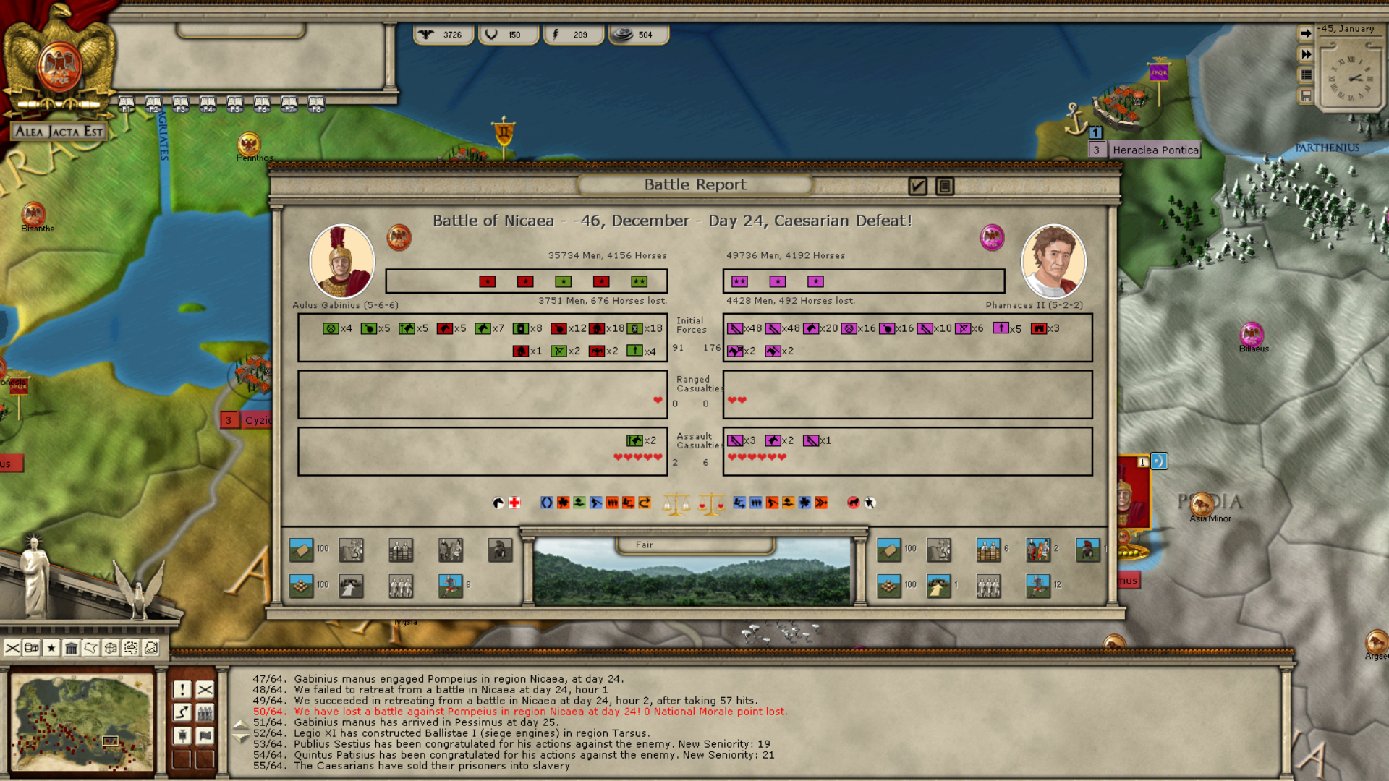Select log entry about Legio XI Ballistae
Screen dimensions: 1389x781
[x=450, y=733]
